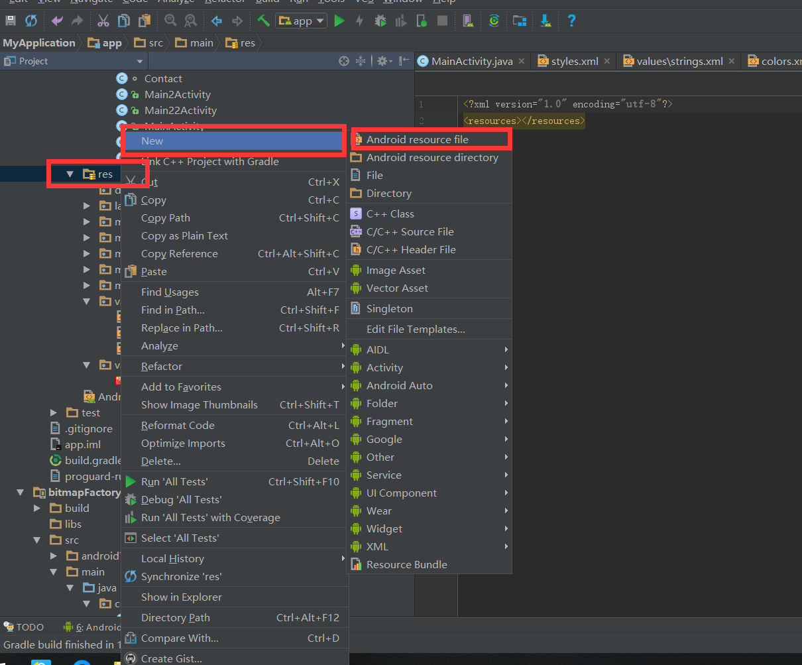The image size is (802, 665).
Task: Expand the Activity submenu
Action: click(x=398, y=367)
